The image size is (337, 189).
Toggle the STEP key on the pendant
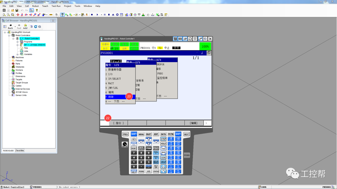[x=163, y=139]
